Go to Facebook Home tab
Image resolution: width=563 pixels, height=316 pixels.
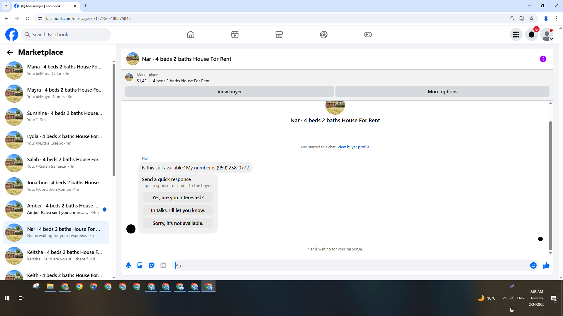click(x=191, y=35)
